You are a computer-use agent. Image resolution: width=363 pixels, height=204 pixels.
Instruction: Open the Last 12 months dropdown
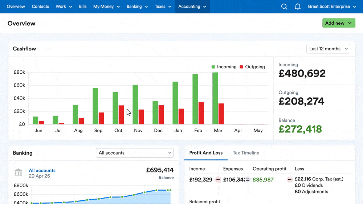(328, 49)
